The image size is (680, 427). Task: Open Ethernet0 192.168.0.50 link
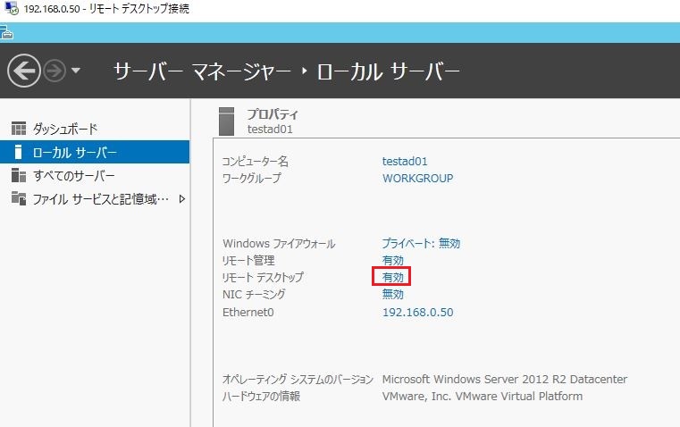[x=417, y=312]
